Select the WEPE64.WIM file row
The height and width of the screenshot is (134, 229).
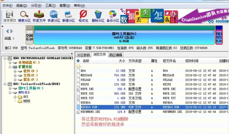coord(152,107)
